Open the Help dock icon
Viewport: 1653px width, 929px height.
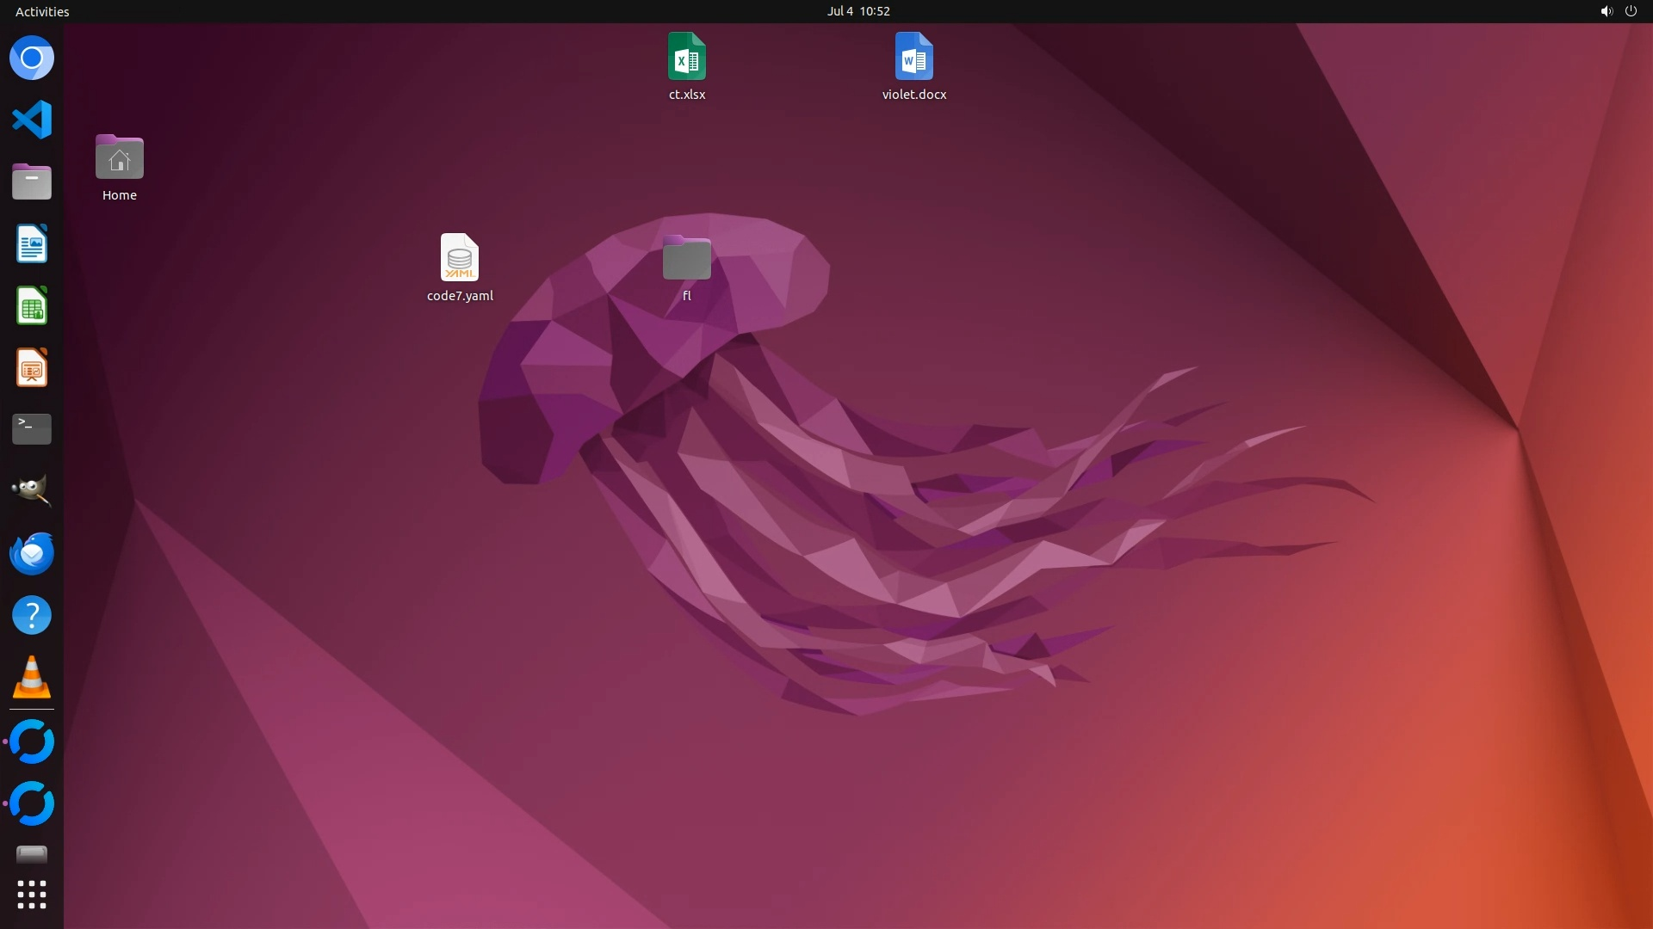[x=32, y=615]
